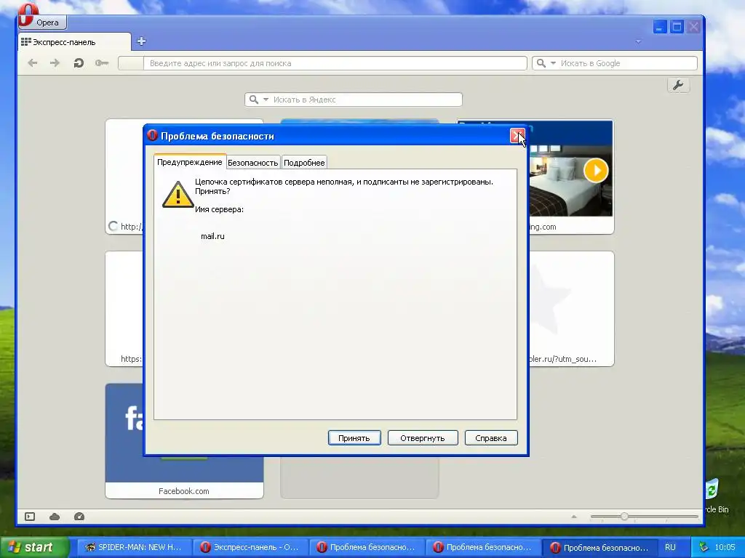Click the Opera Turbo speedometer icon

coord(79,517)
